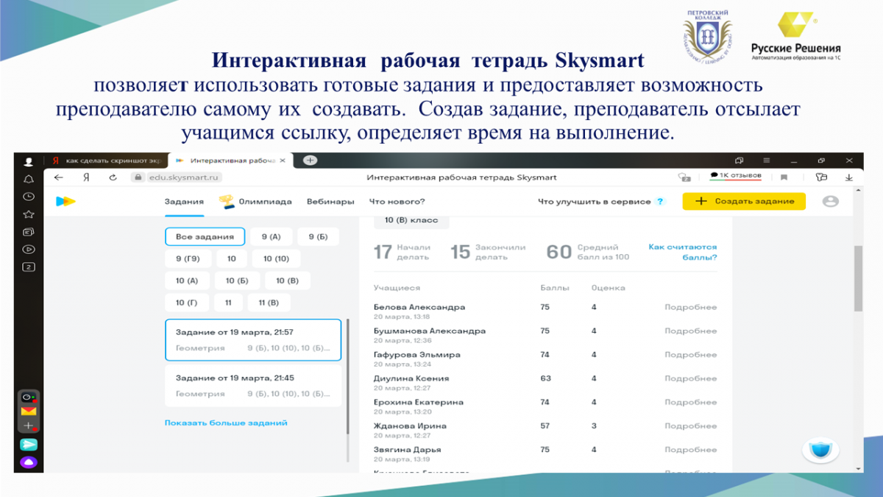Filter tasks by class 9 (А)
This screenshot has width=883, height=497.
pos(272,237)
